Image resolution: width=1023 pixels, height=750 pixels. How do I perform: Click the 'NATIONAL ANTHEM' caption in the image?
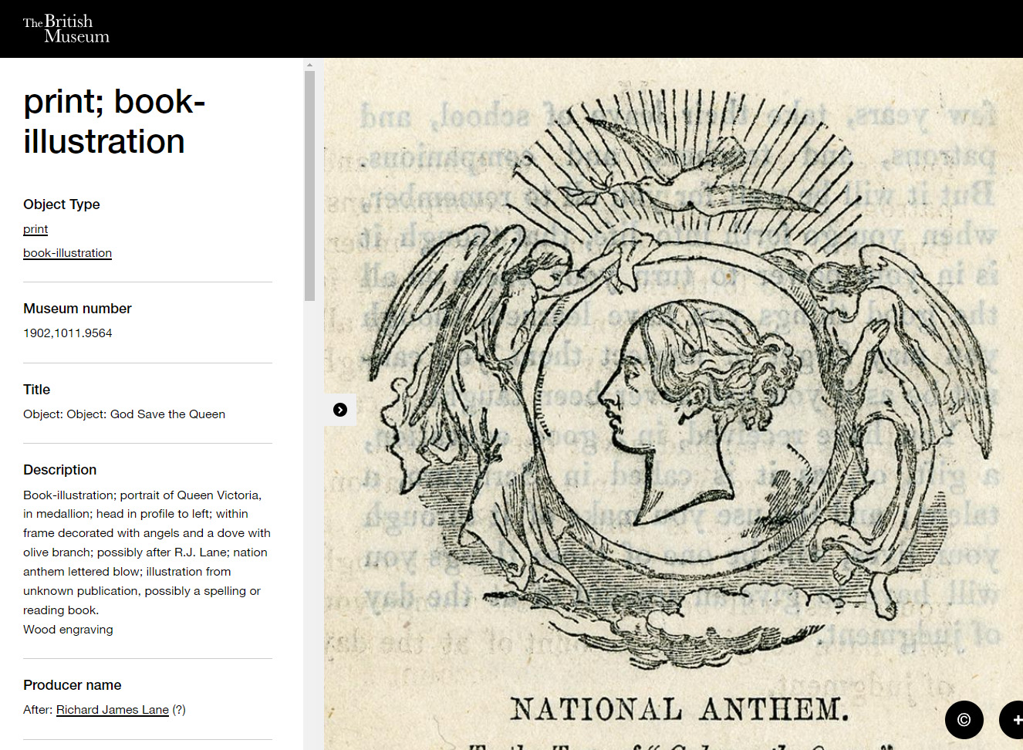coord(679,709)
